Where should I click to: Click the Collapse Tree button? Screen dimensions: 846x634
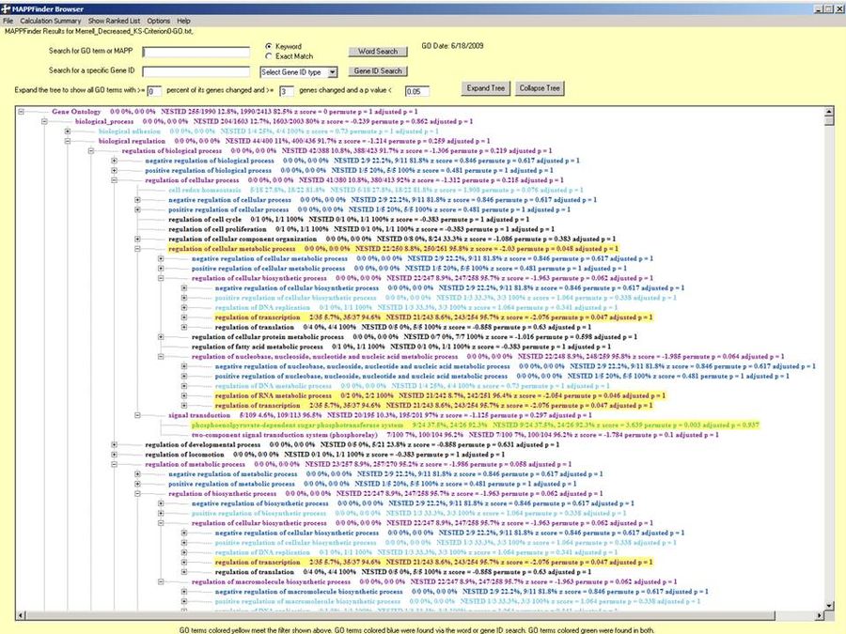[540, 88]
